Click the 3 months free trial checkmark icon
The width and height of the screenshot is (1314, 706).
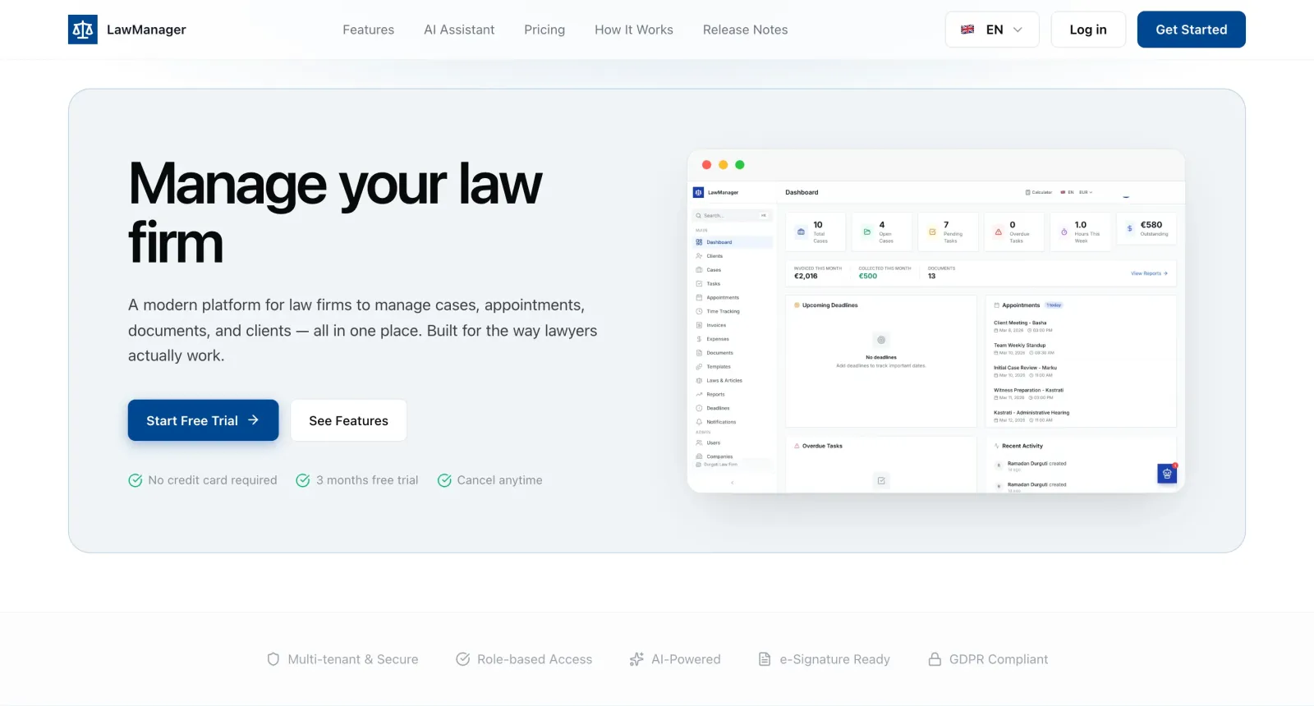point(303,480)
